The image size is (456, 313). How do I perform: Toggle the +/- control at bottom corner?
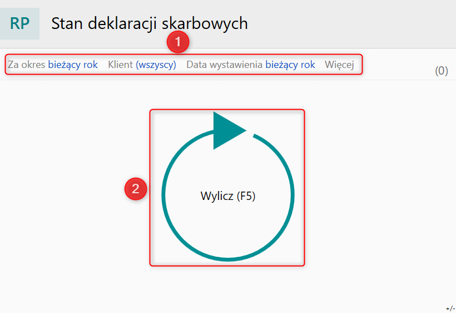click(x=450, y=309)
